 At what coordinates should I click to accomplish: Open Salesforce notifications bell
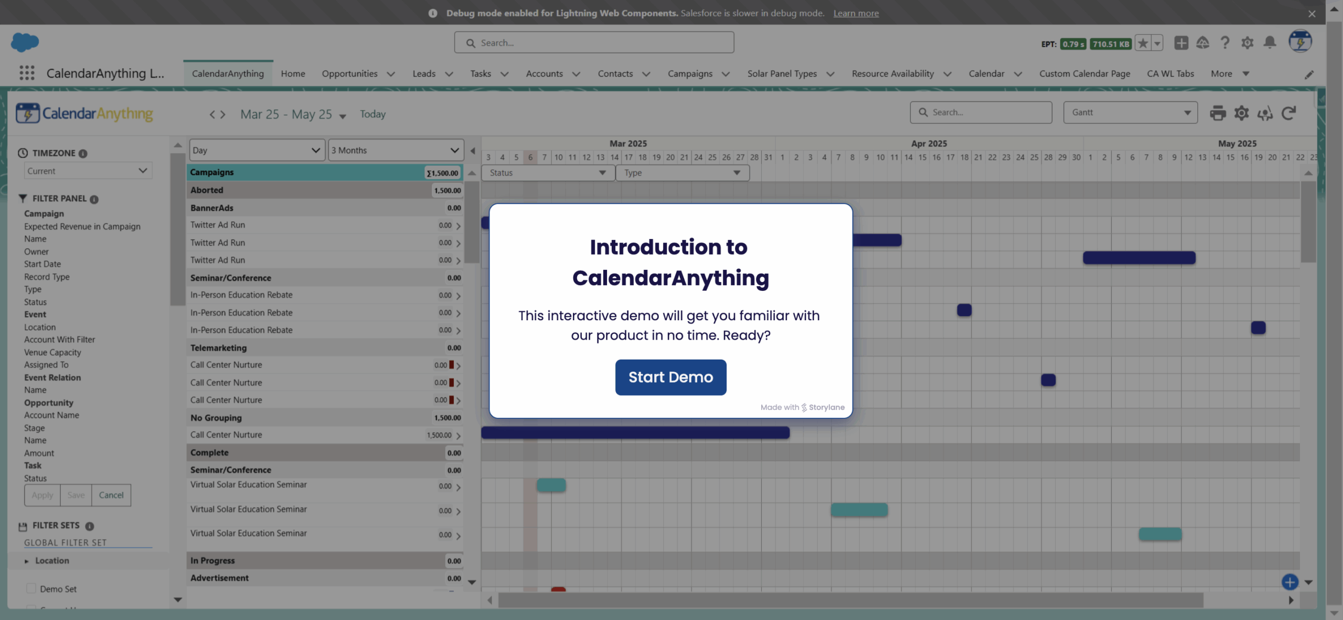(1270, 42)
